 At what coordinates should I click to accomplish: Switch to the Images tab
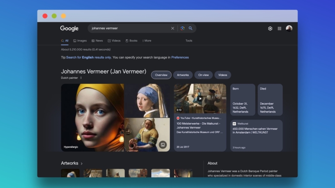80,41
